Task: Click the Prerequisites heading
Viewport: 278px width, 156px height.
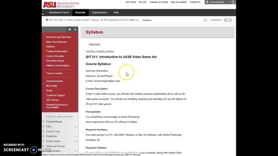Action: tap(93, 112)
